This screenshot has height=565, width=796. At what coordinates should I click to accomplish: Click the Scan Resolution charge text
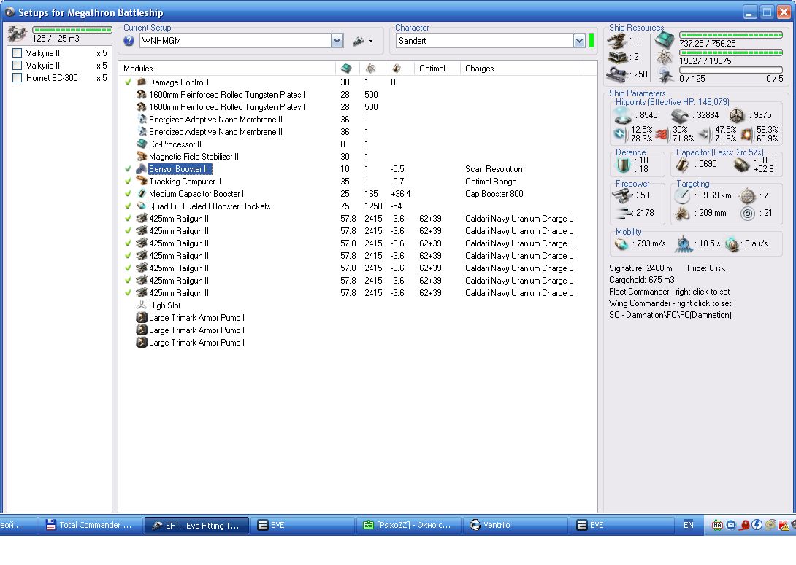tap(494, 168)
